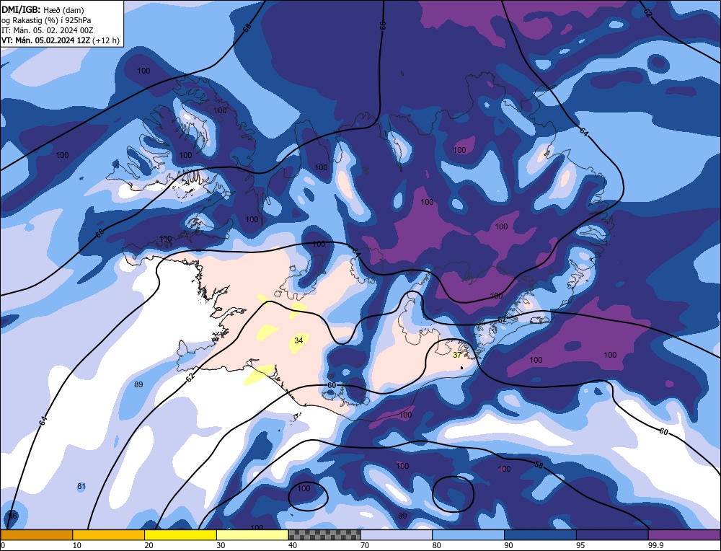The width and height of the screenshot is (721, 551).
Task: Click the legend tick label '40'
Action: click(293, 545)
